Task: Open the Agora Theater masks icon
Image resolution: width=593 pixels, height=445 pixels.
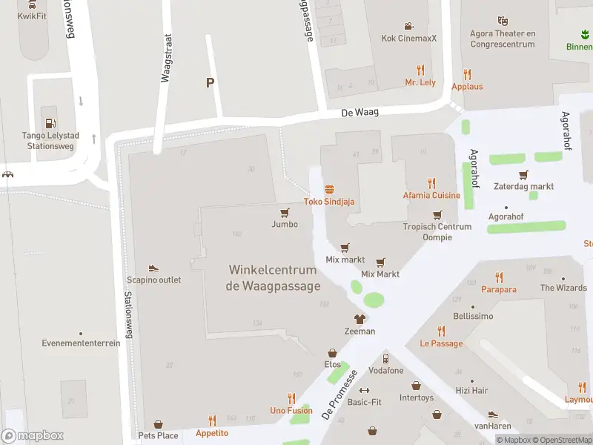Action: point(503,21)
